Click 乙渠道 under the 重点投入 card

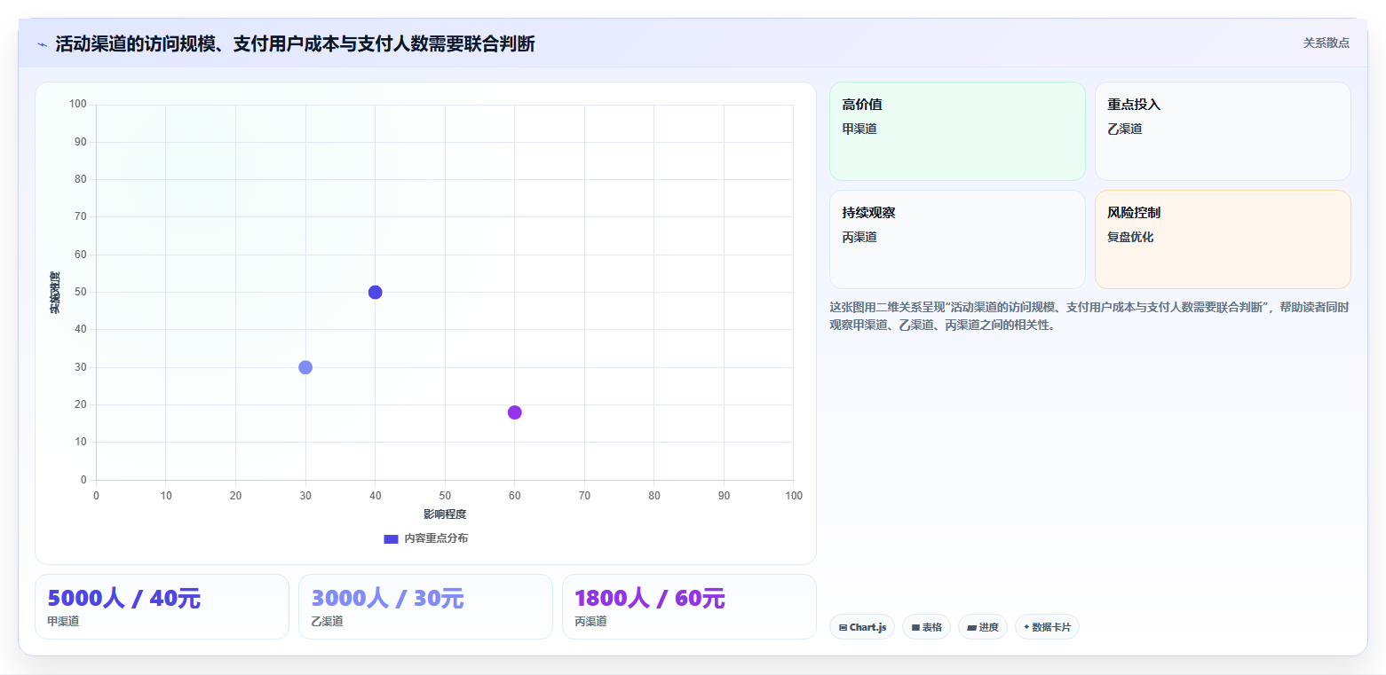point(1125,129)
